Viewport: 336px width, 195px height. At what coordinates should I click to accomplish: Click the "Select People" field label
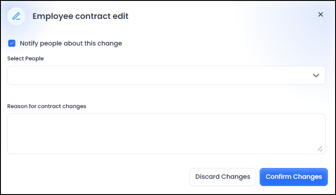(25, 59)
